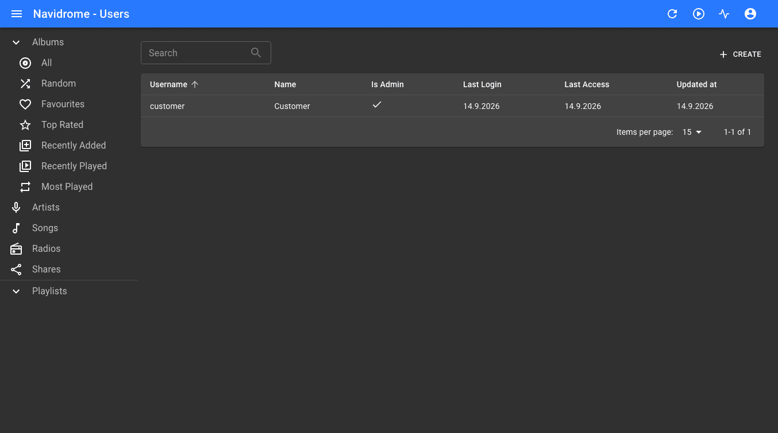
Task: Sort by Is Admin column
Action: click(387, 84)
